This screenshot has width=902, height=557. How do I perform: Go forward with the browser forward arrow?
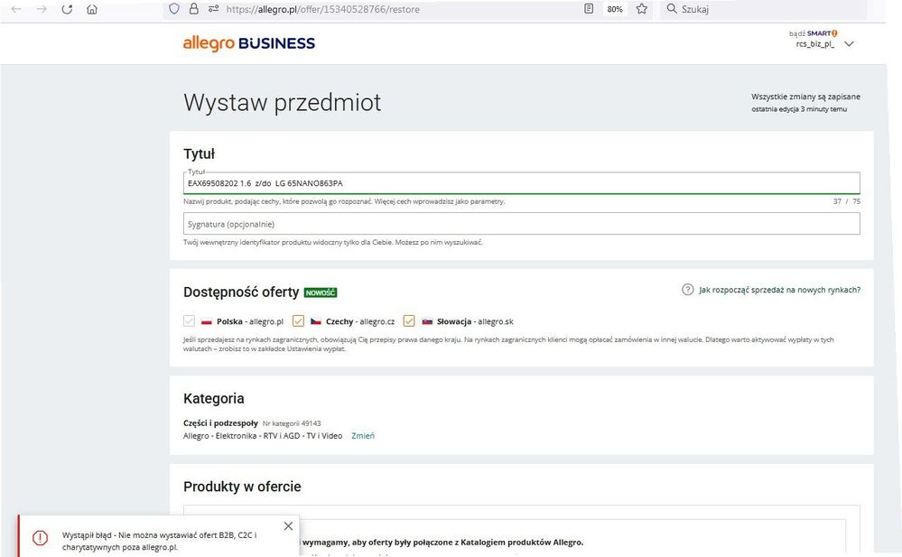(42, 9)
